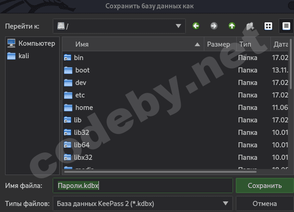Go back with the green left arrow

click(x=196, y=26)
